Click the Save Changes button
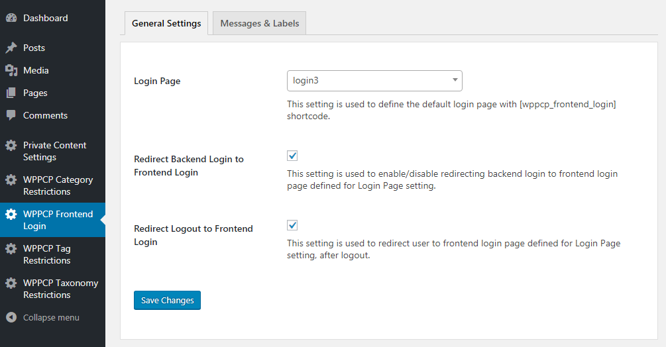Viewport: 666px width, 347px height. tap(167, 301)
